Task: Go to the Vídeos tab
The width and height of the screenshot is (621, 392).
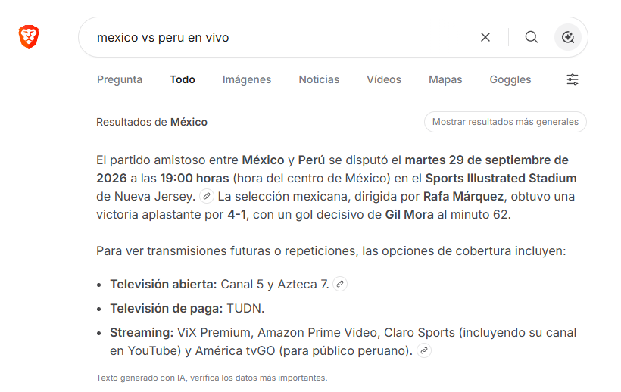Action: (384, 79)
